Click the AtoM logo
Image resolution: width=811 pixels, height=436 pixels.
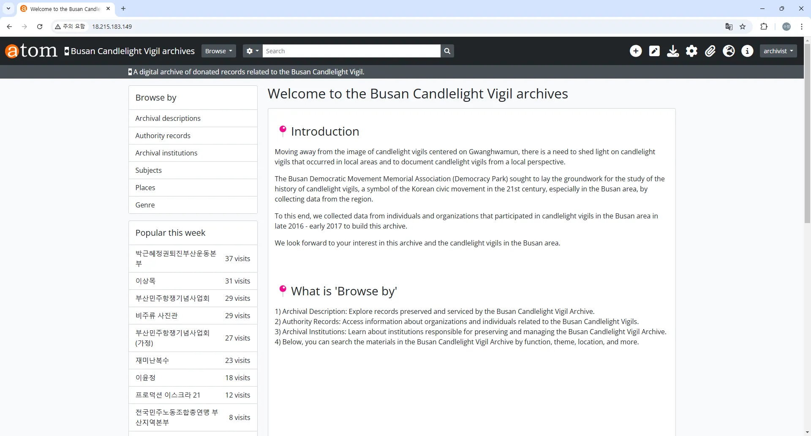coord(31,51)
